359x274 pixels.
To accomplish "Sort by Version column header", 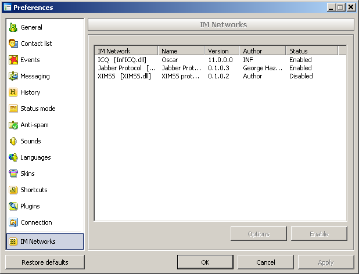I will (222, 51).
